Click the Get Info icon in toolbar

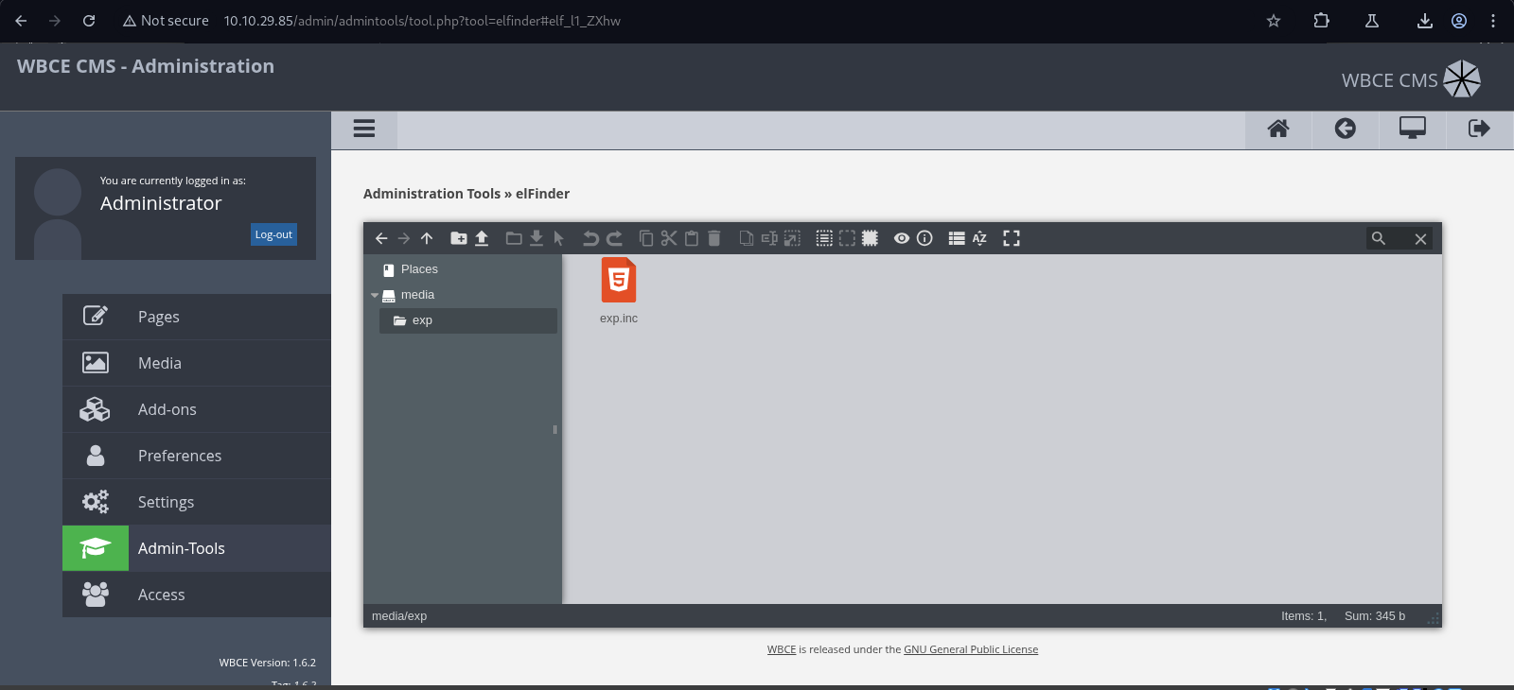coord(924,238)
